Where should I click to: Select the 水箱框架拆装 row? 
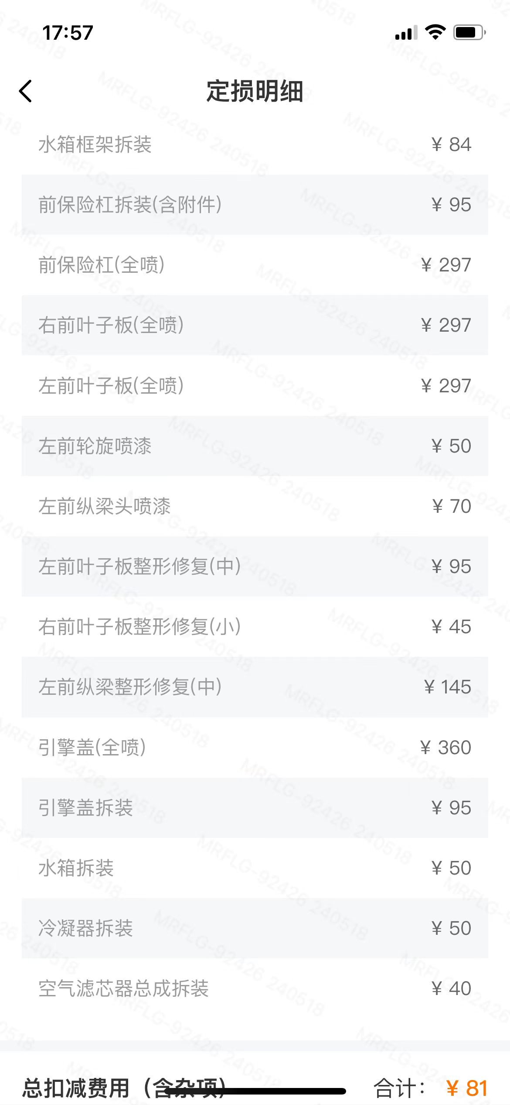255,144
